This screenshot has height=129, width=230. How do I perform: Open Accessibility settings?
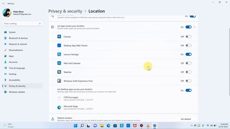[22, 80]
